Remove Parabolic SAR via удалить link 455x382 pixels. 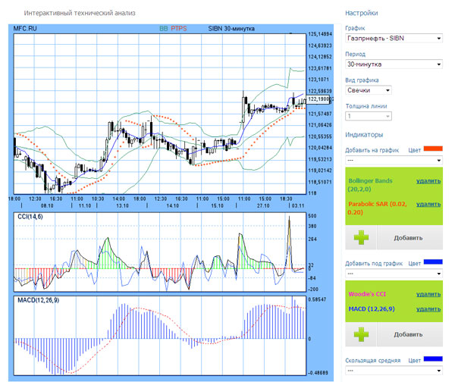click(x=428, y=204)
